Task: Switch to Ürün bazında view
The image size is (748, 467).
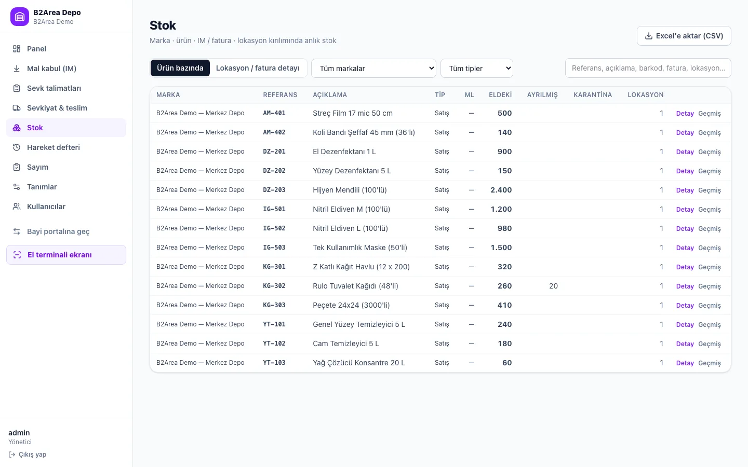Action: pos(180,68)
